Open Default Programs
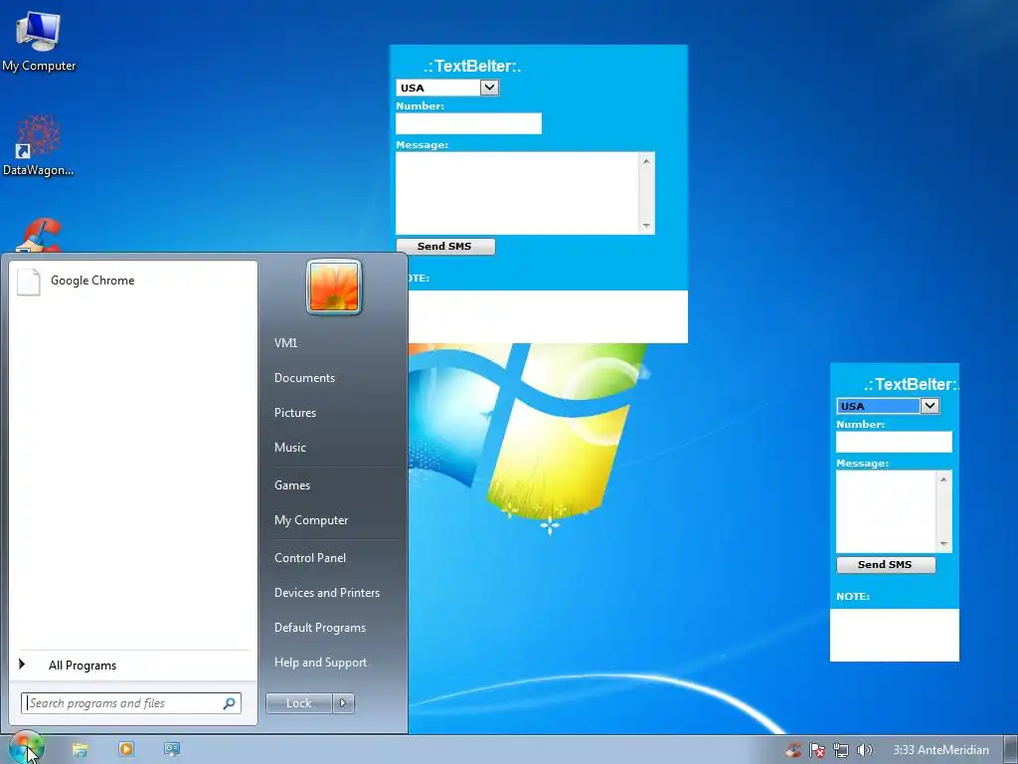1018x764 pixels. coord(319,628)
